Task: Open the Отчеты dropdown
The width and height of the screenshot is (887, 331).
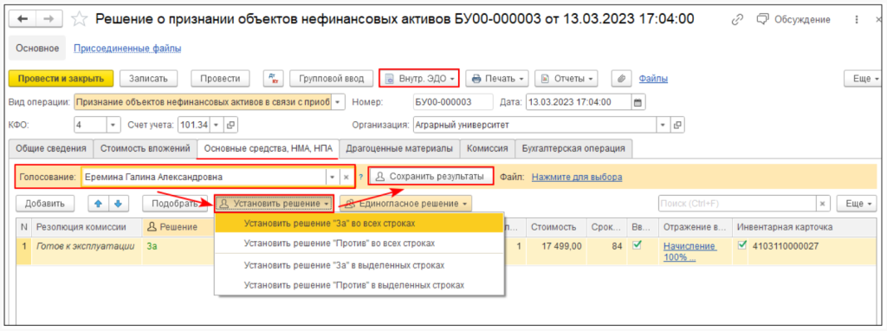Action: (x=567, y=79)
